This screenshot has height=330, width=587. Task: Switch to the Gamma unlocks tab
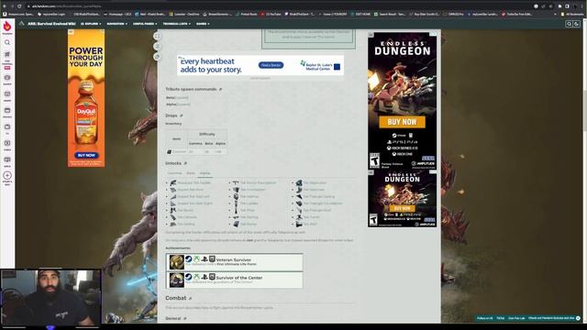pyautogui.click(x=174, y=173)
